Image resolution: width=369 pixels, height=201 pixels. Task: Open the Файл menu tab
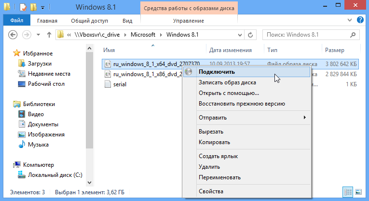point(17,21)
